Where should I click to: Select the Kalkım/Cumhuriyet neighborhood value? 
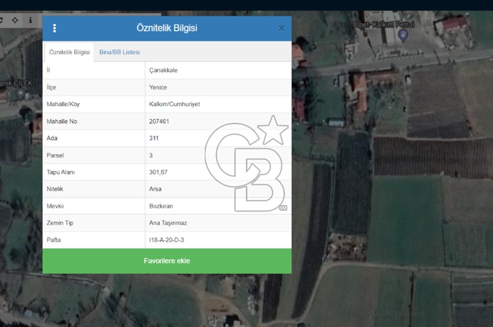[x=174, y=104]
